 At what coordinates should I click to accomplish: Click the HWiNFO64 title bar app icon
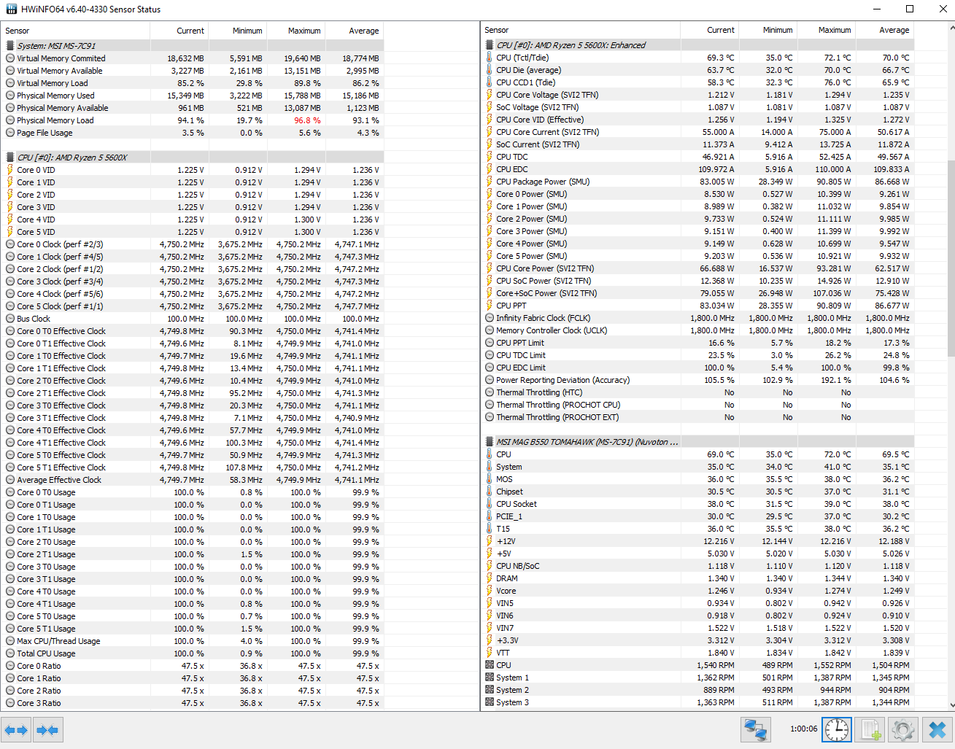click(x=12, y=9)
